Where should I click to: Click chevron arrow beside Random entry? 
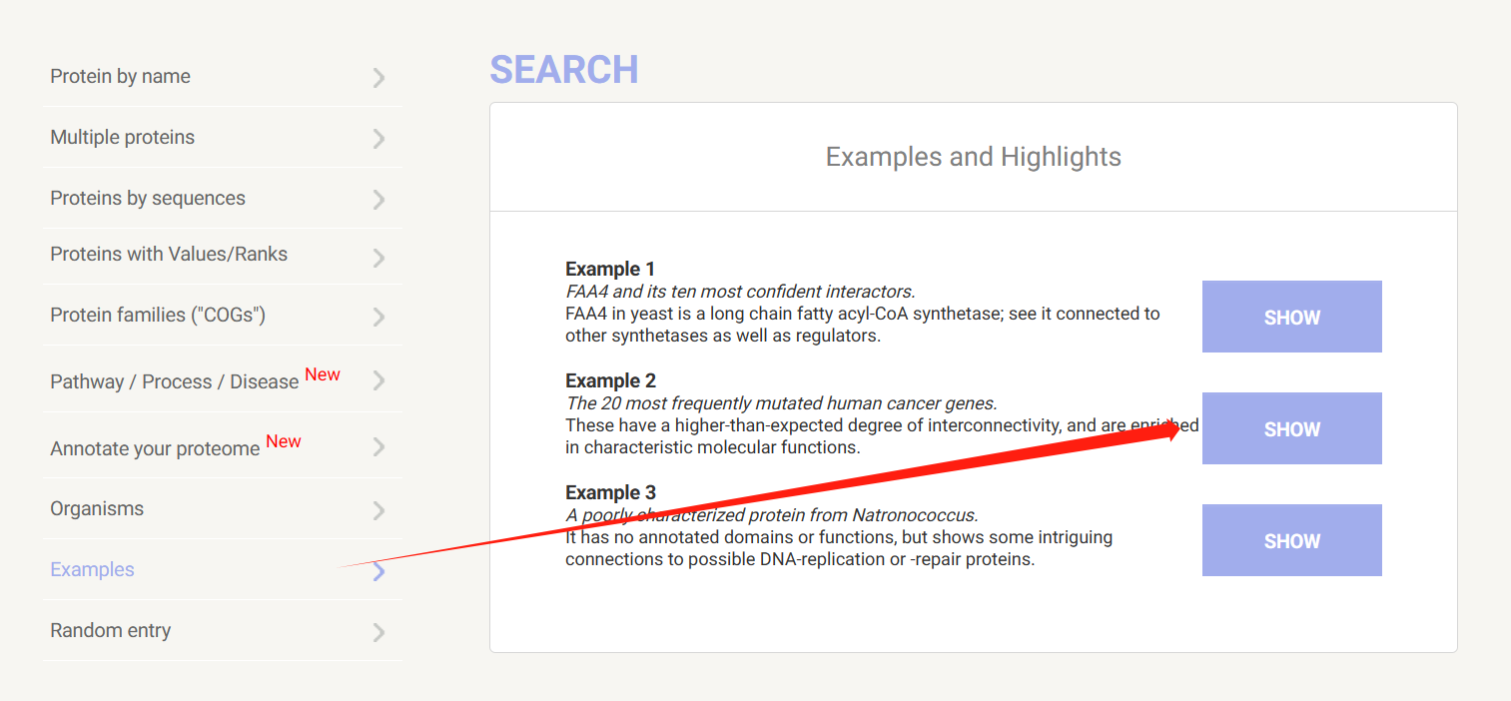point(378,632)
